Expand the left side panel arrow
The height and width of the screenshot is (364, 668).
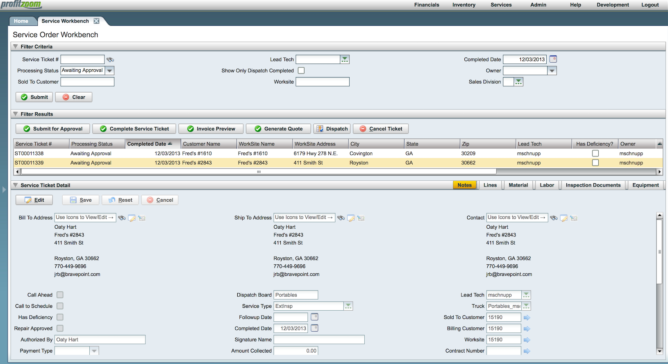(4, 190)
